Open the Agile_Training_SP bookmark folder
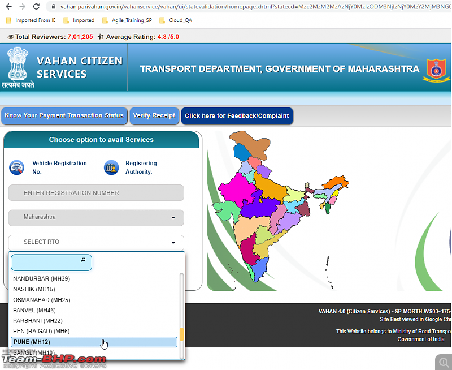This screenshot has height=370, width=452. (127, 20)
